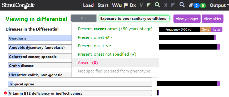This screenshot has height=97, width=229.
Task: Click the View older button
Action: coord(212,19)
